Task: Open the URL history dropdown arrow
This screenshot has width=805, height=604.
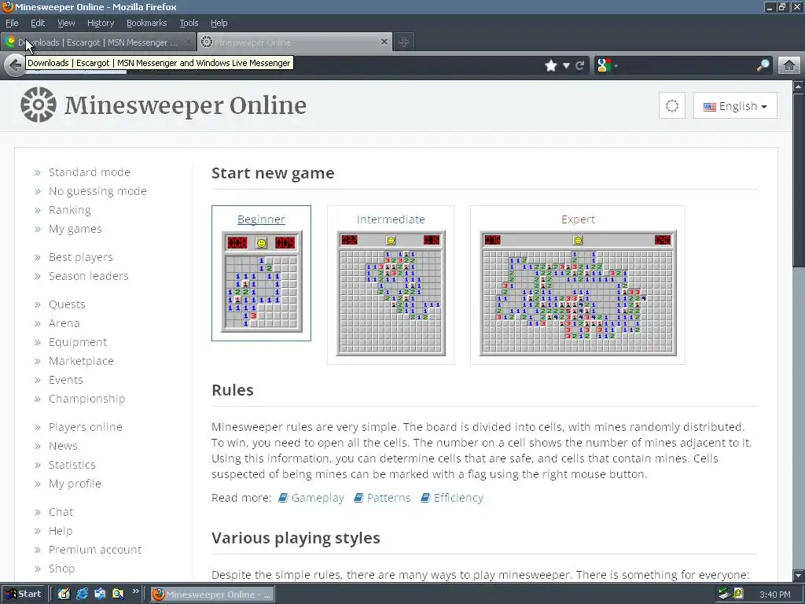Action: (x=566, y=65)
